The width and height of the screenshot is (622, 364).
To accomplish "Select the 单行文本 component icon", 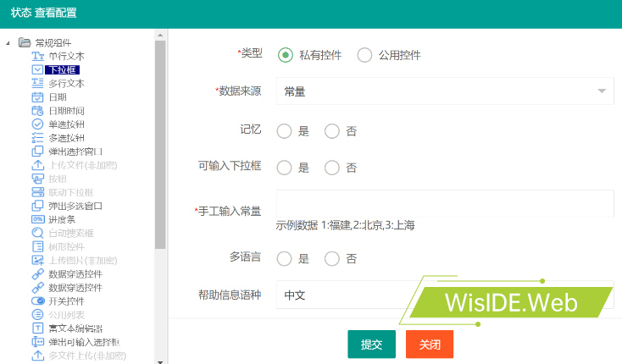I will [37, 56].
